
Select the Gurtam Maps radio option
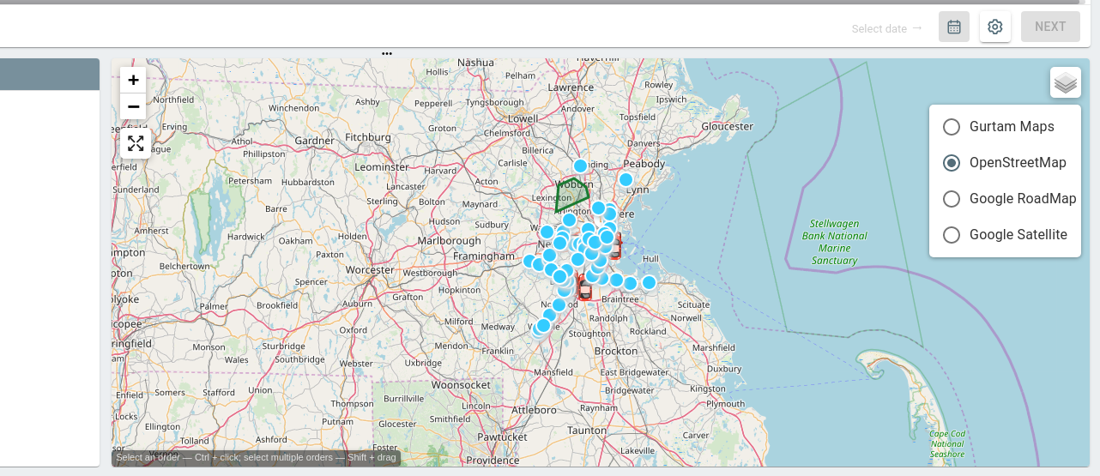(951, 127)
